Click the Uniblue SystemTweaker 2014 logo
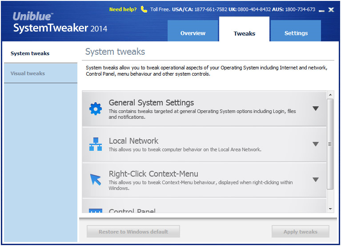 coord(60,22)
